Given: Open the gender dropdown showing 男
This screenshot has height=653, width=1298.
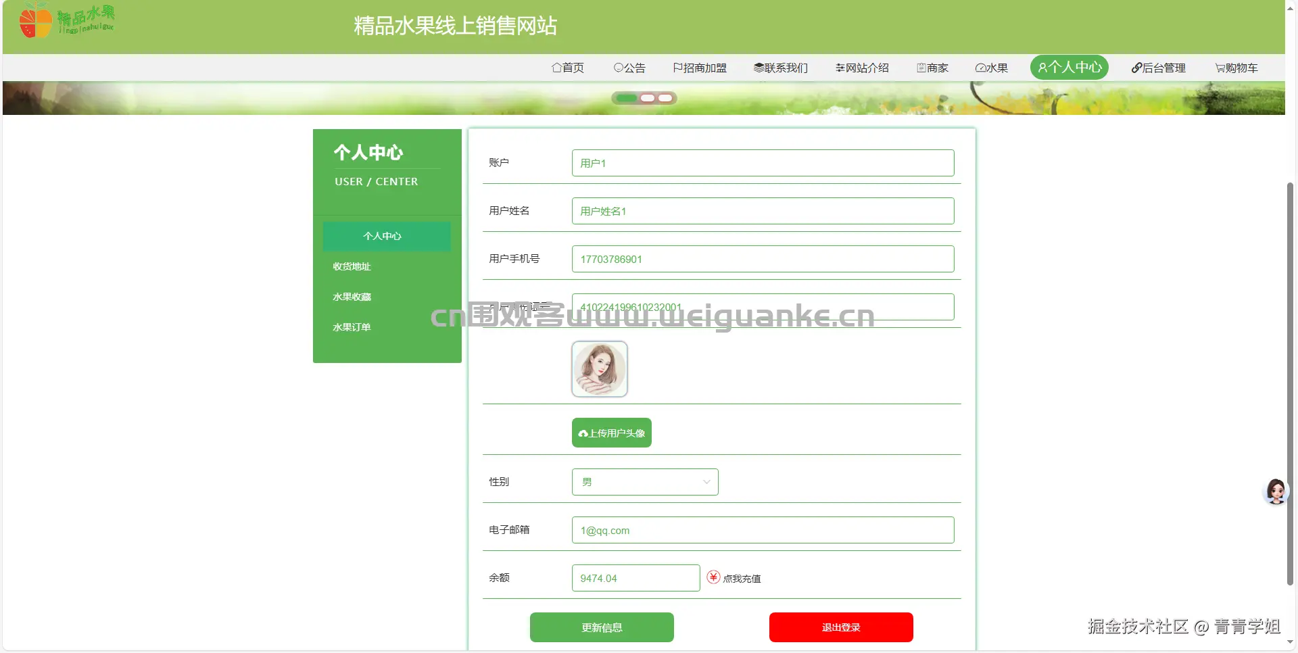Looking at the screenshot, I should 644,482.
